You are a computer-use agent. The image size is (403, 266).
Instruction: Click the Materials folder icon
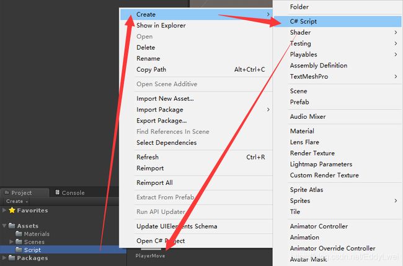coord(19,234)
